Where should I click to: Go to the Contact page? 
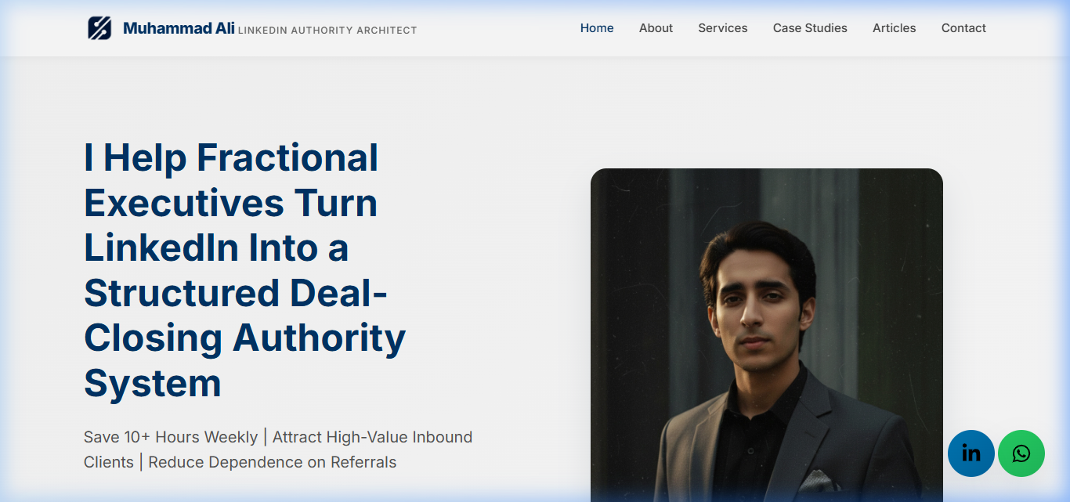[x=963, y=28]
